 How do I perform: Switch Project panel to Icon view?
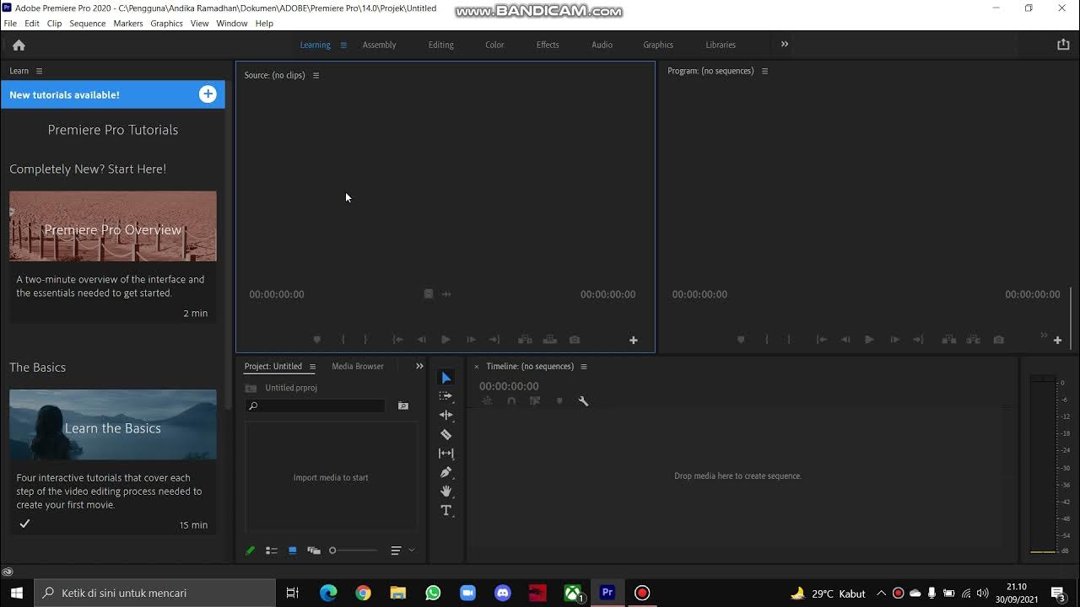[x=292, y=551]
